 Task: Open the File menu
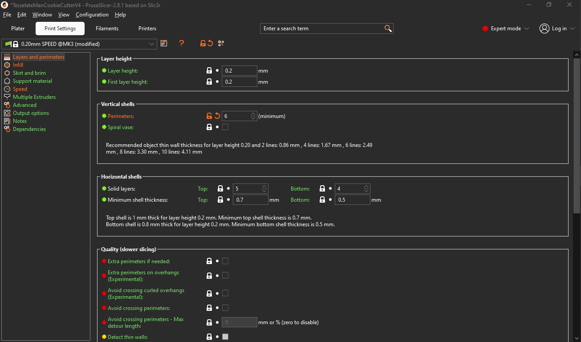(7, 15)
